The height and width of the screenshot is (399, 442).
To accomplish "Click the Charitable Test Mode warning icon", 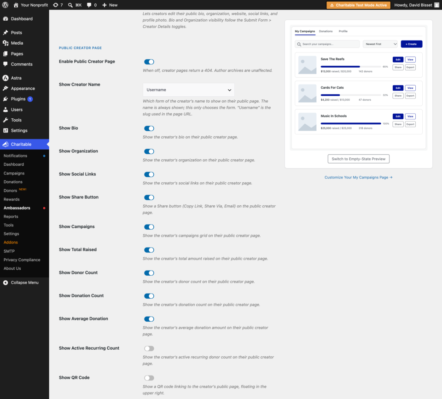I will coord(332,5).
